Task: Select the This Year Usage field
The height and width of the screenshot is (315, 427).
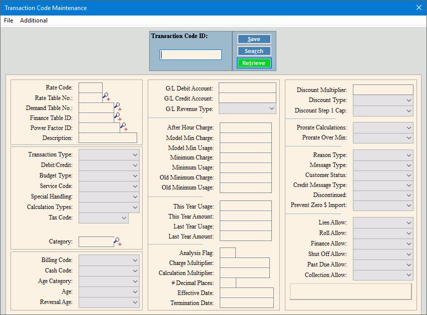Action: [246, 205]
